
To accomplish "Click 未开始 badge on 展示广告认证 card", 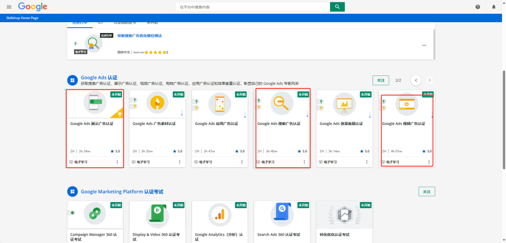I will click(116, 95).
